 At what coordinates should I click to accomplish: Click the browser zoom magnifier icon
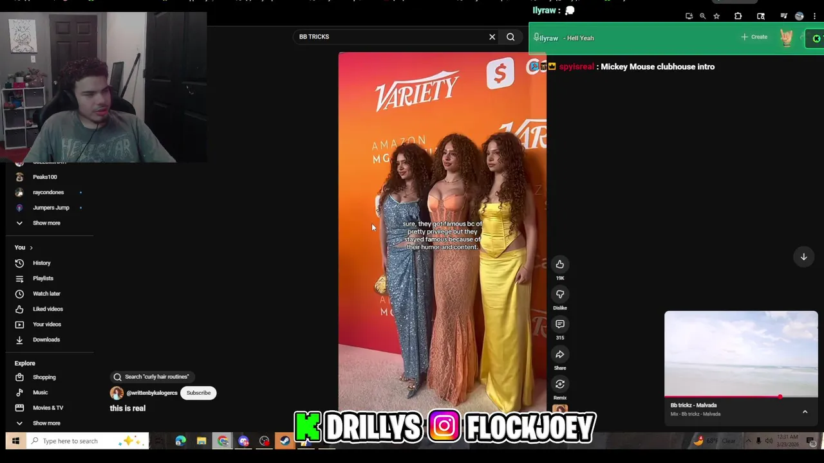tap(702, 16)
